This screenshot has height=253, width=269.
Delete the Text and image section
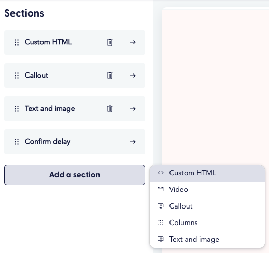110,109
